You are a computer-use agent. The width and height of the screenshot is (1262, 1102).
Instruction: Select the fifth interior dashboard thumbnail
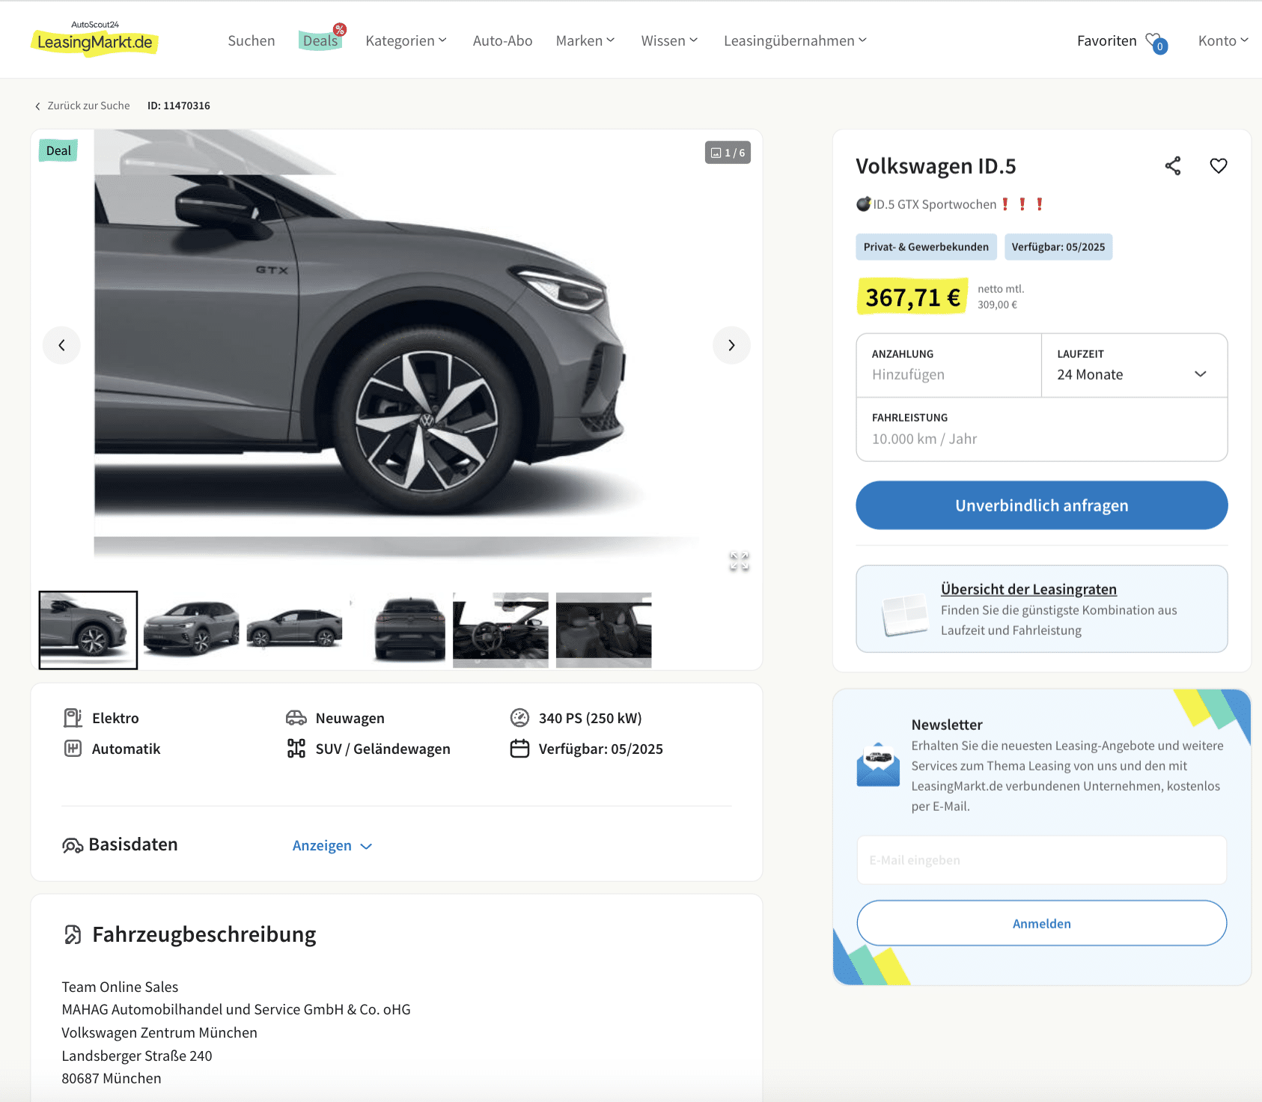[501, 630]
